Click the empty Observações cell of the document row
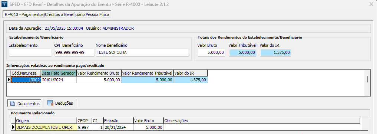The image size is (377, 134). [262, 127]
